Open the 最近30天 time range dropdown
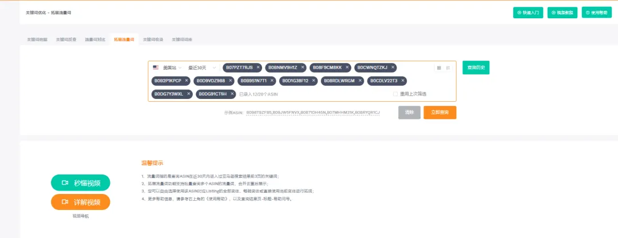This screenshot has height=238, width=618. click(202, 68)
